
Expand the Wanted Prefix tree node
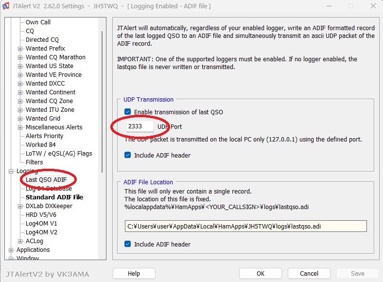tap(20, 49)
